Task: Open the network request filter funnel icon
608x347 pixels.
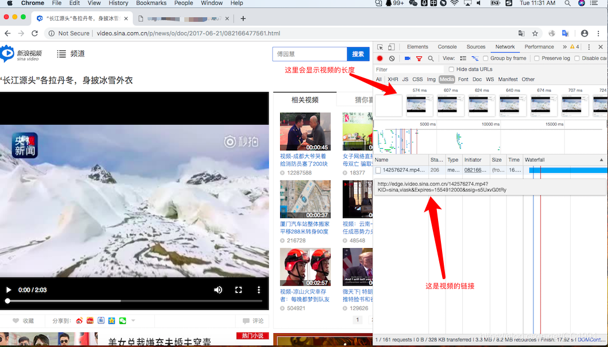Action: click(418, 57)
